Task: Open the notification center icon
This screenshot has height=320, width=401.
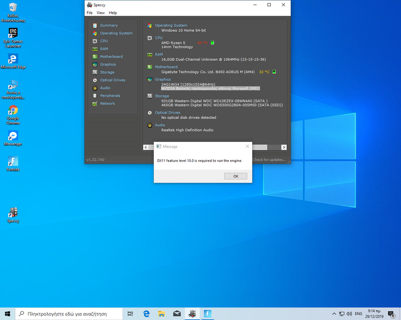Action: pyautogui.click(x=391, y=314)
